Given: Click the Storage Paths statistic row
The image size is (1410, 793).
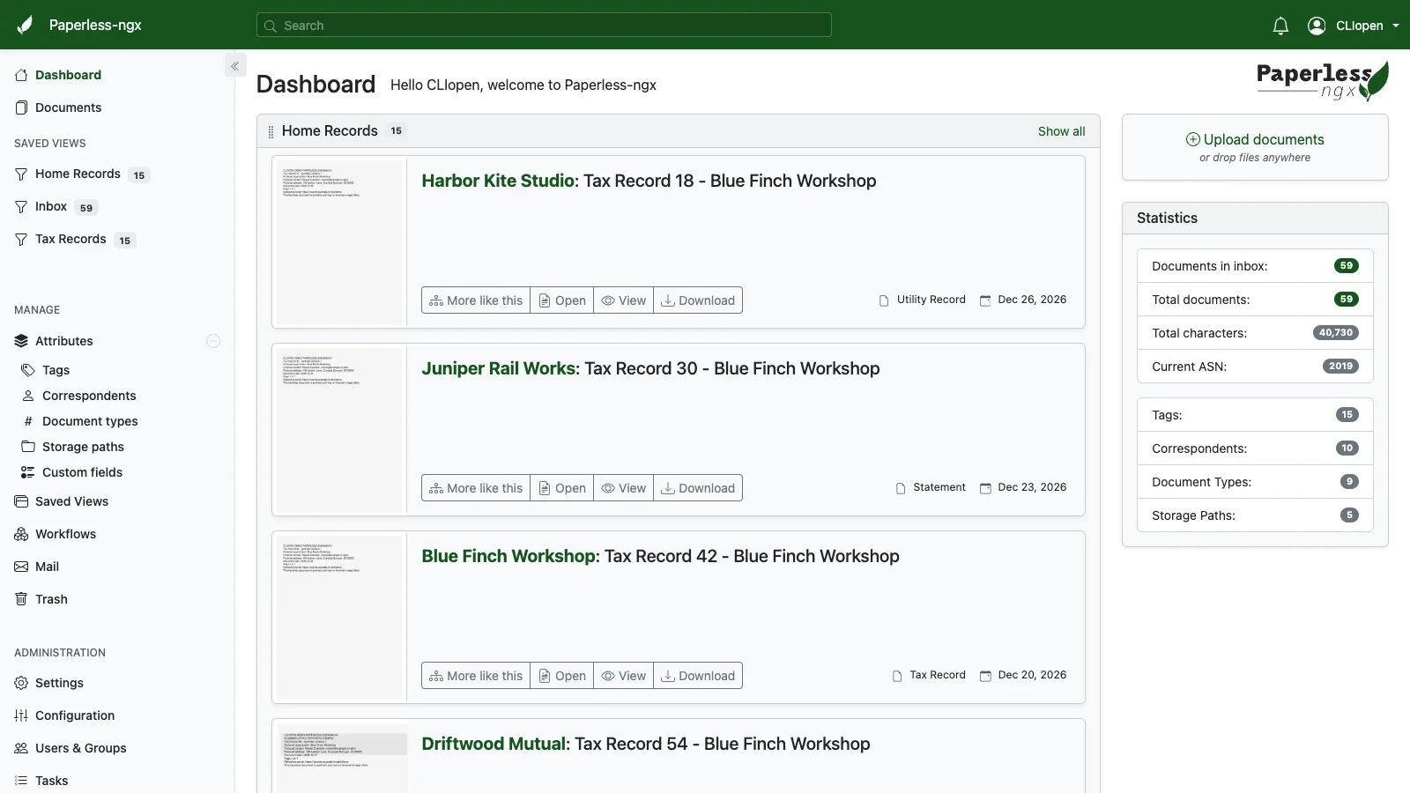Looking at the screenshot, I should (x=1255, y=515).
